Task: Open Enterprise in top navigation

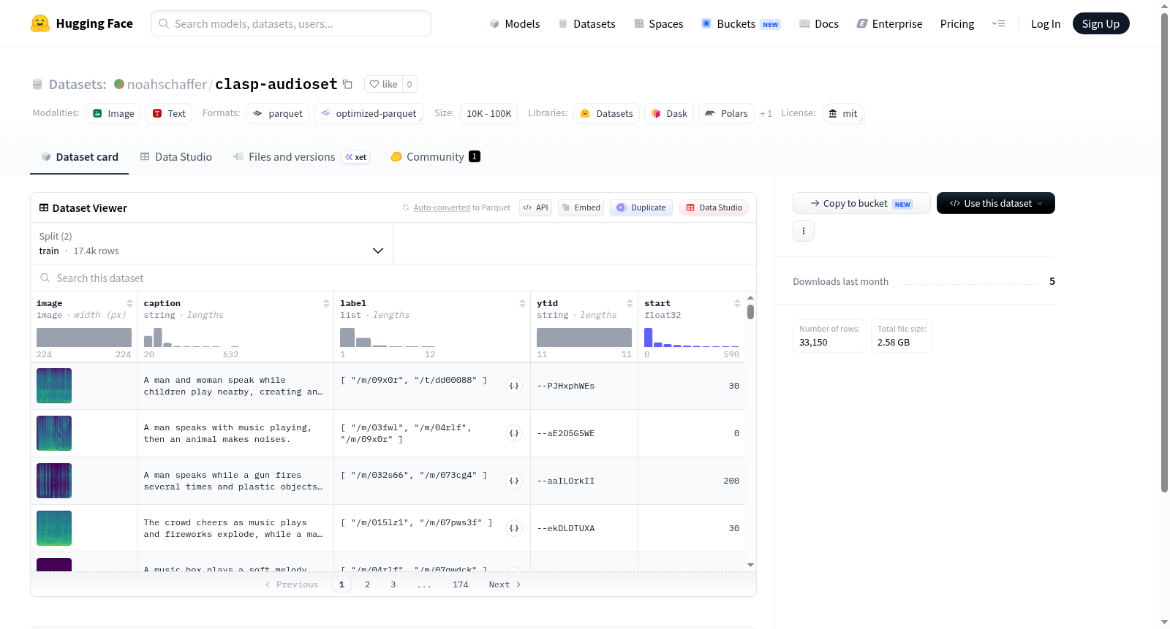Action: 890,23
